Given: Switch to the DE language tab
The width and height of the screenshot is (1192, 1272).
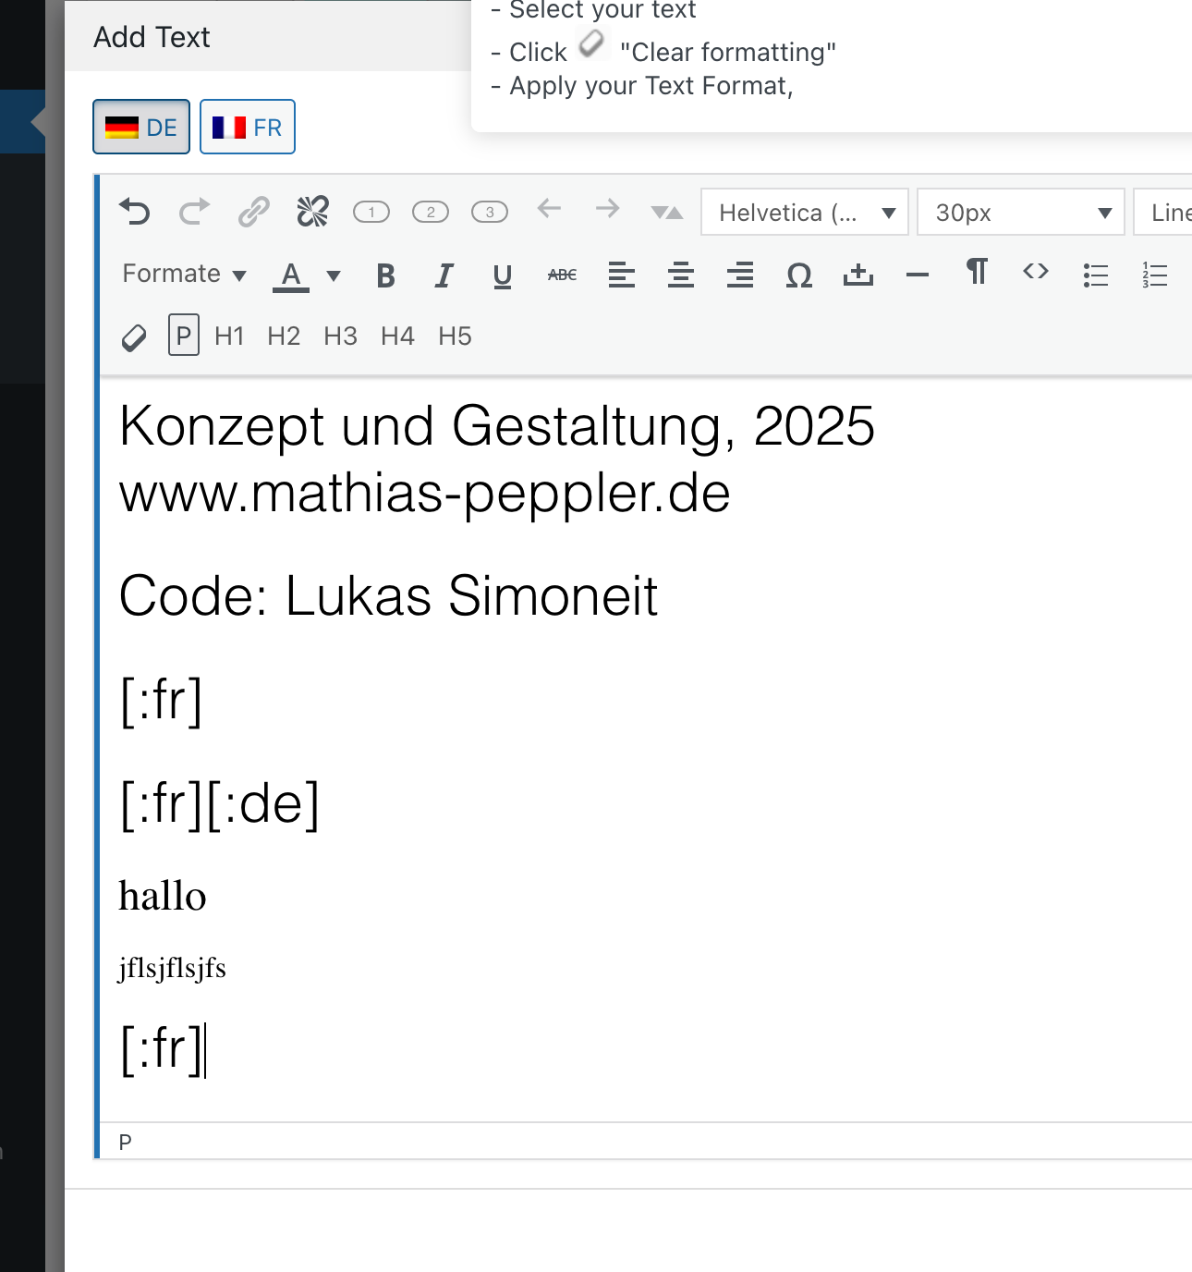Looking at the screenshot, I should pos(141,127).
